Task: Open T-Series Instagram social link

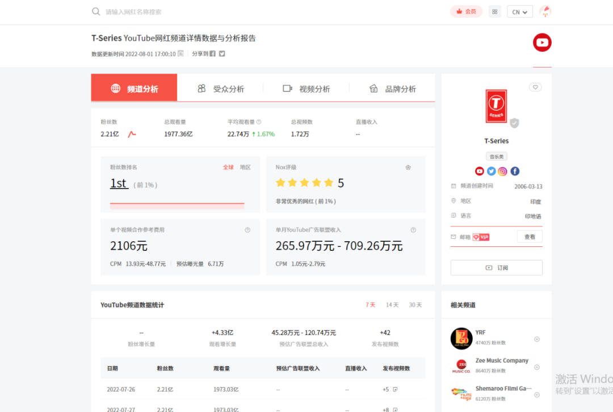Action: (x=502, y=171)
